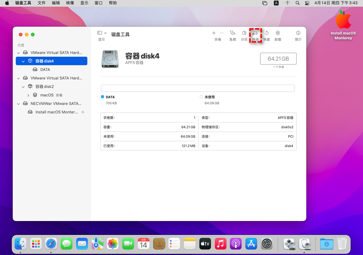Select NECVMWar VMware SATA drive row
This screenshot has width=363, height=255.
click(51, 103)
